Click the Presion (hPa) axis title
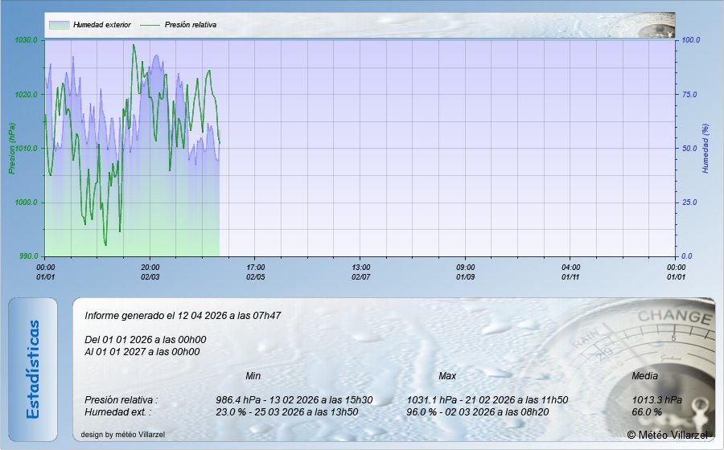The height and width of the screenshot is (450, 724). pyautogui.click(x=11, y=149)
